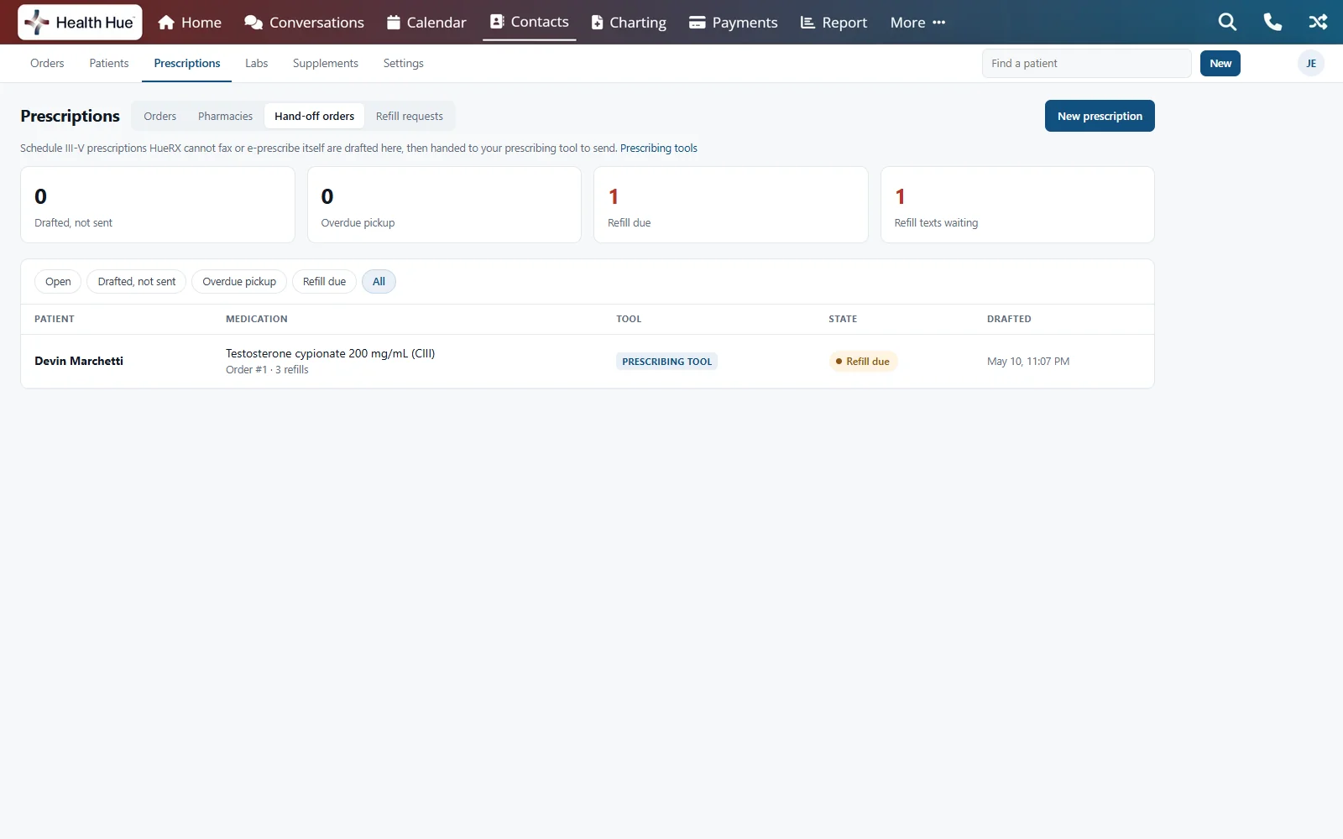Open the Report section
This screenshot has width=1343, height=839.
tap(833, 23)
